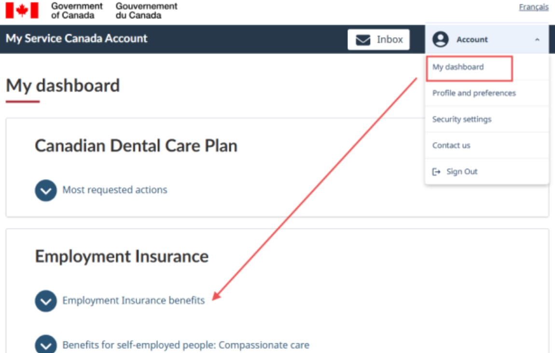Open Profile and preferences menu item

point(474,93)
